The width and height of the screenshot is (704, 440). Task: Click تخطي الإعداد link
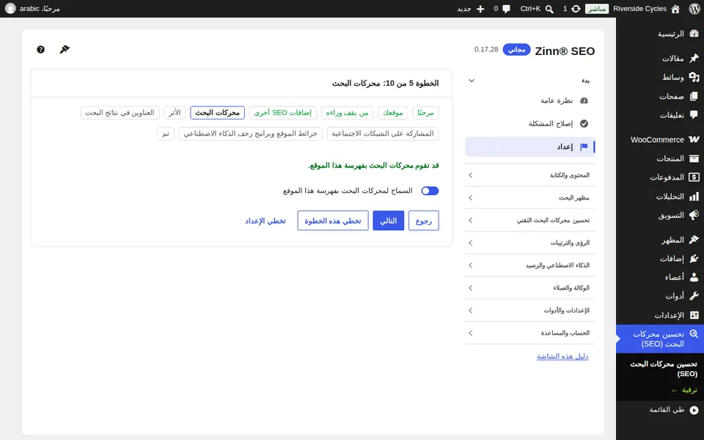coord(265,221)
